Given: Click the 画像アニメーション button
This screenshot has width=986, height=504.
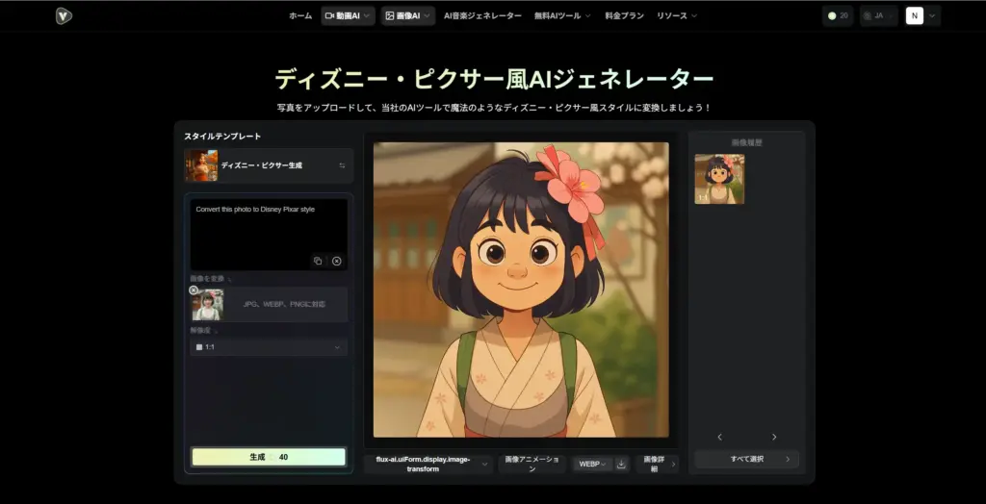Looking at the screenshot, I should (532, 464).
